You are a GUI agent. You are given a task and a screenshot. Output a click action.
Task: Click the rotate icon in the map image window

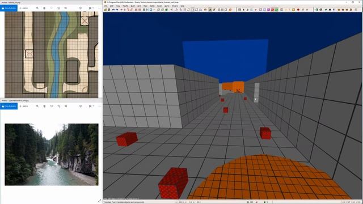coord(58,8)
